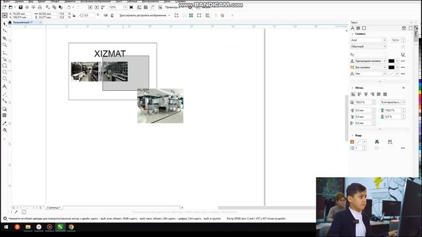Click the Open folder toolbar icon

11,7
